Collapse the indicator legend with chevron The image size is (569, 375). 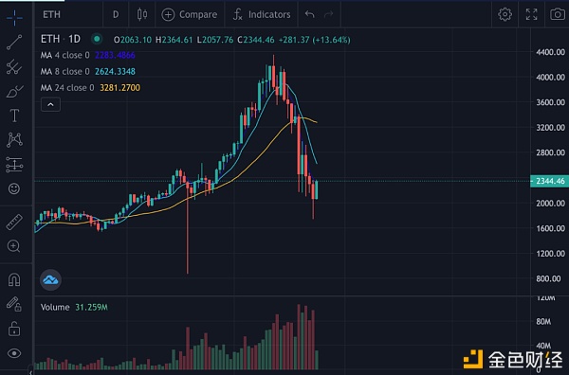(50, 105)
